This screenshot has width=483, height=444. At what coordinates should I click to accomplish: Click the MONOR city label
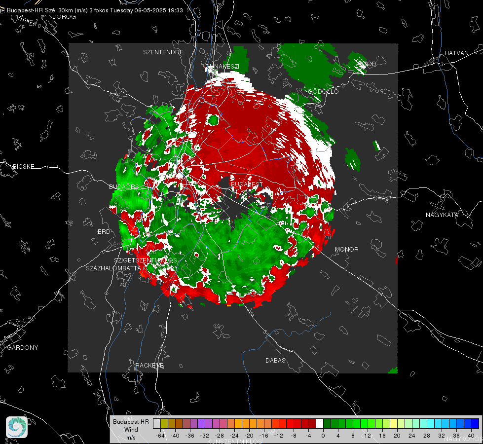point(346,249)
